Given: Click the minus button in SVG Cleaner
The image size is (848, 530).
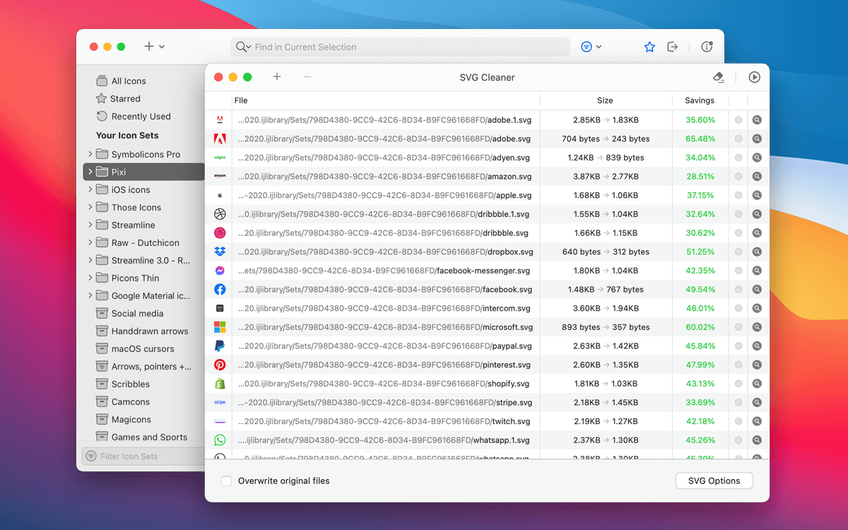Looking at the screenshot, I should (x=307, y=77).
